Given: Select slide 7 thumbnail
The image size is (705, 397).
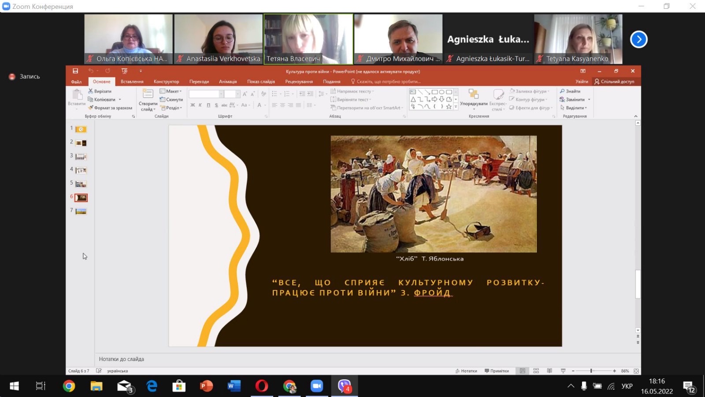Looking at the screenshot, I should click(x=81, y=211).
